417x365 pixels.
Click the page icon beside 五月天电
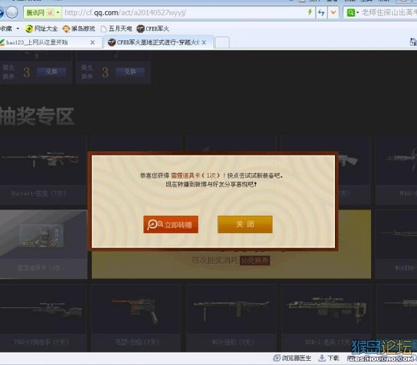(104, 28)
